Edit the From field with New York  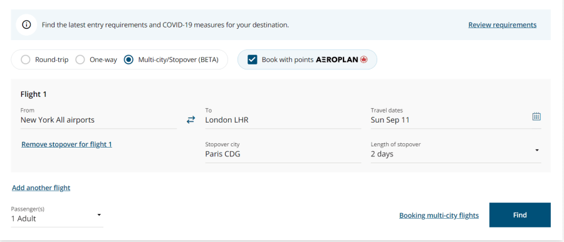point(98,118)
